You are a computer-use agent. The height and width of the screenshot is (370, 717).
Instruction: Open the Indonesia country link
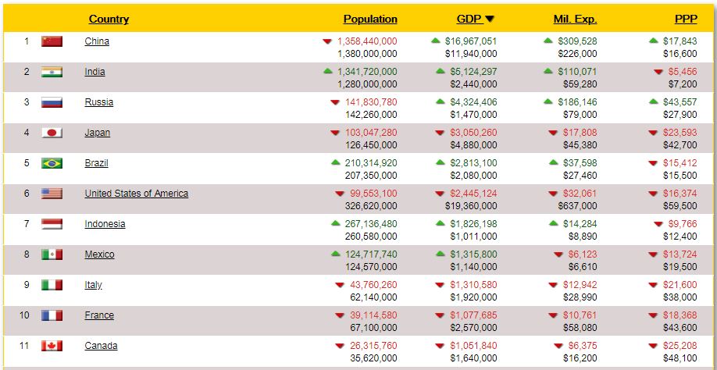(105, 224)
